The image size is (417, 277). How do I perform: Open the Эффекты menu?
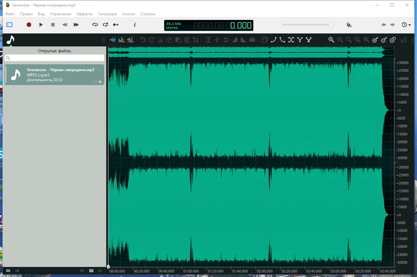(84, 14)
